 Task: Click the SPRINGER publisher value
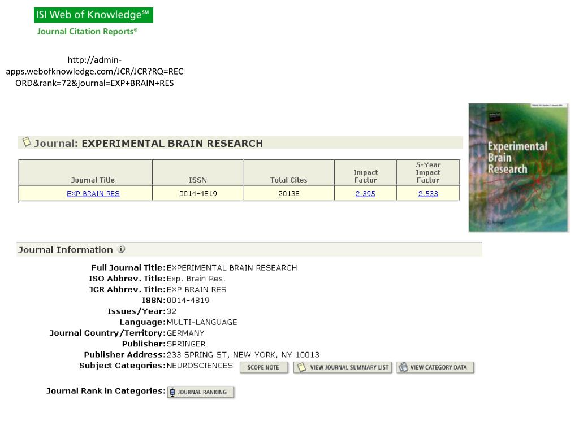coord(185,344)
